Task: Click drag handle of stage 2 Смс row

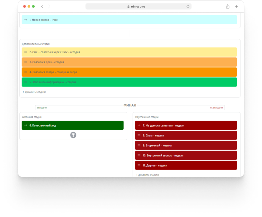Action: pyautogui.click(x=26, y=52)
